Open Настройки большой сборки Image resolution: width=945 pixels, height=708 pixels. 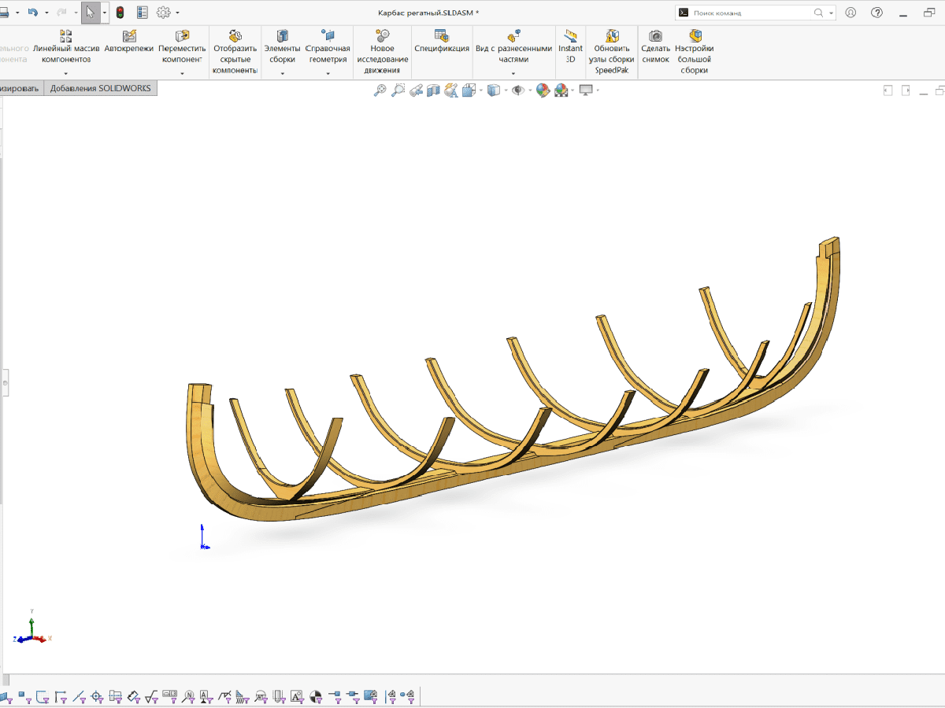pos(694,52)
